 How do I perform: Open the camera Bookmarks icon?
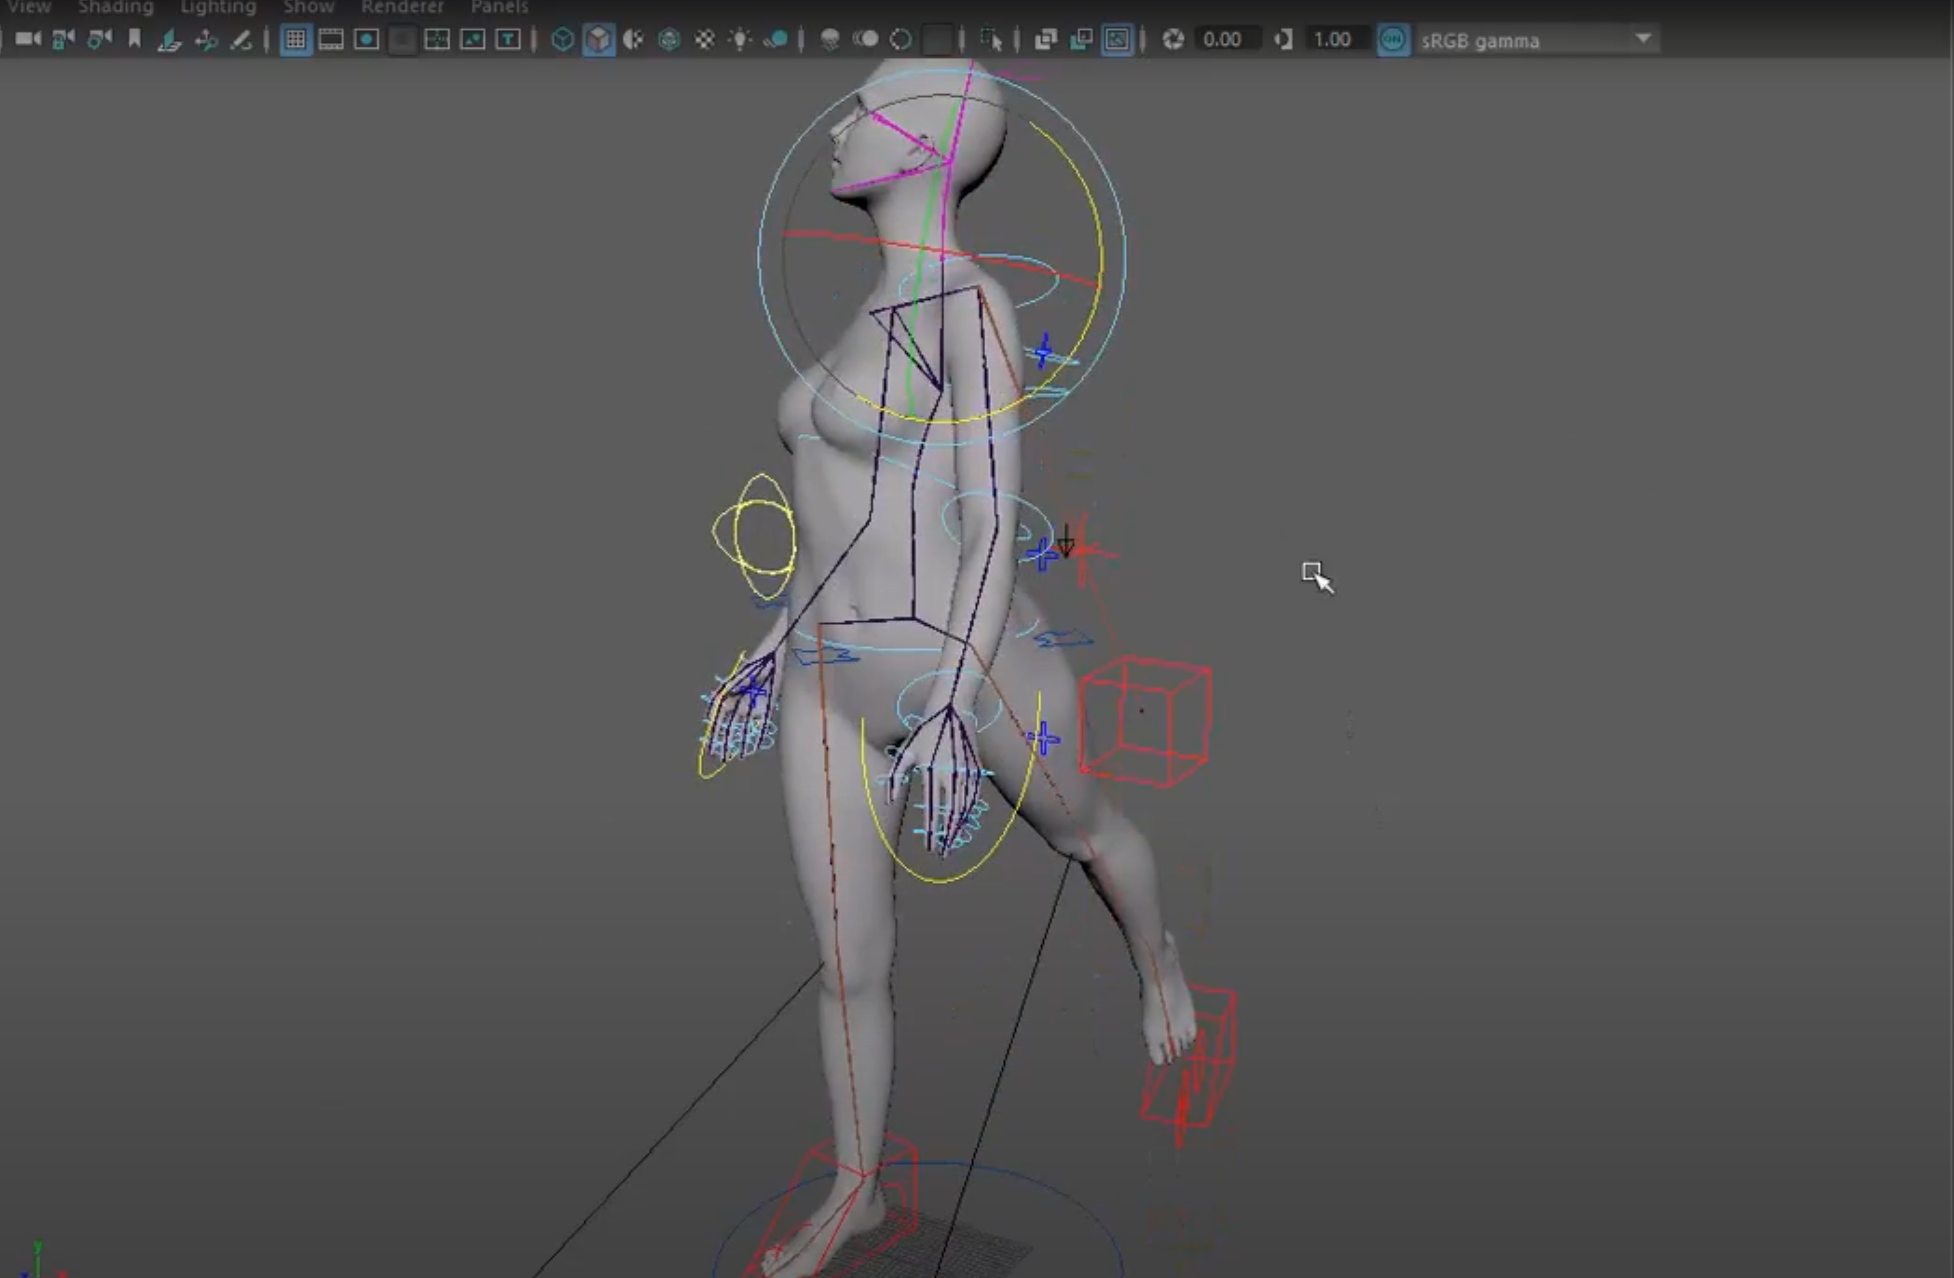coord(135,39)
